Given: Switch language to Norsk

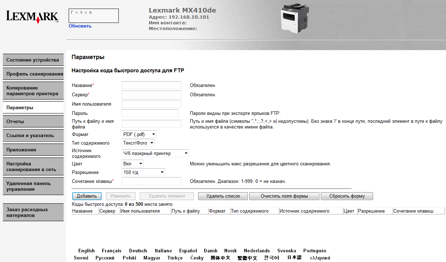Looking at the screenshot, I should [x=231, y=251].
